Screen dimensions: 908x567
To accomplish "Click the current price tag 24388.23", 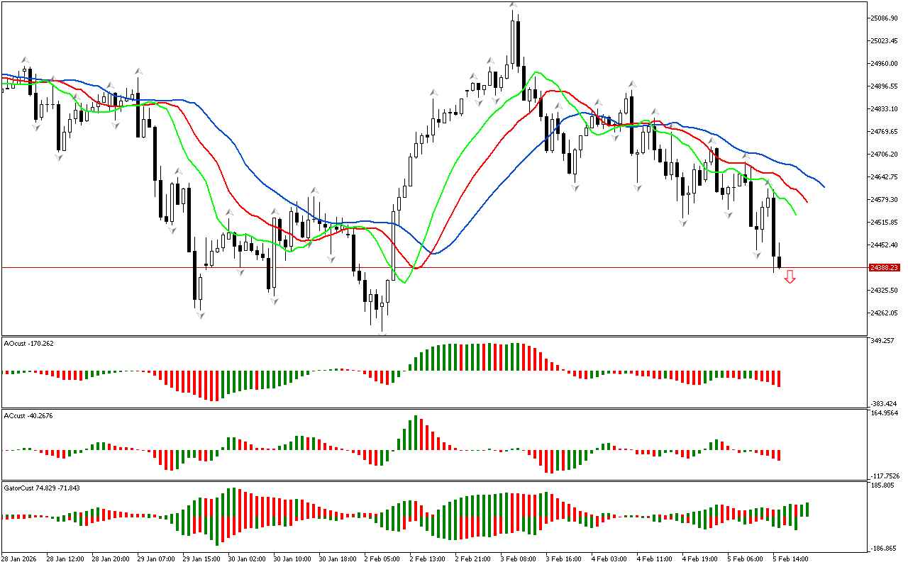I will [884, 267].
